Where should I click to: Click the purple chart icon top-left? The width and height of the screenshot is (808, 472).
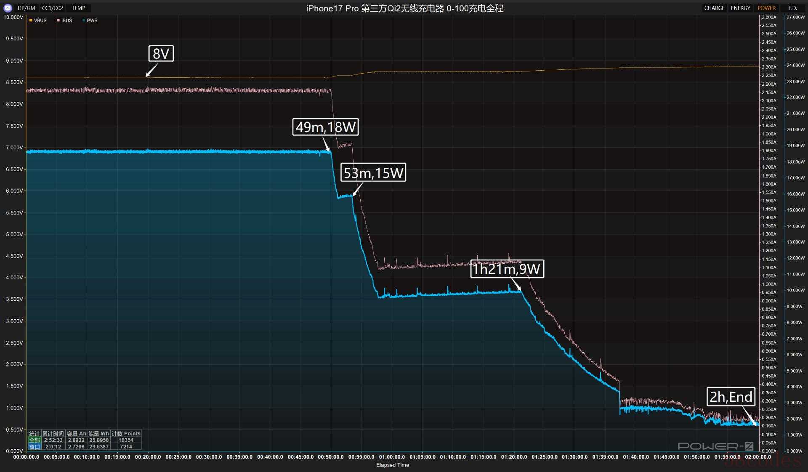(7, 8)
